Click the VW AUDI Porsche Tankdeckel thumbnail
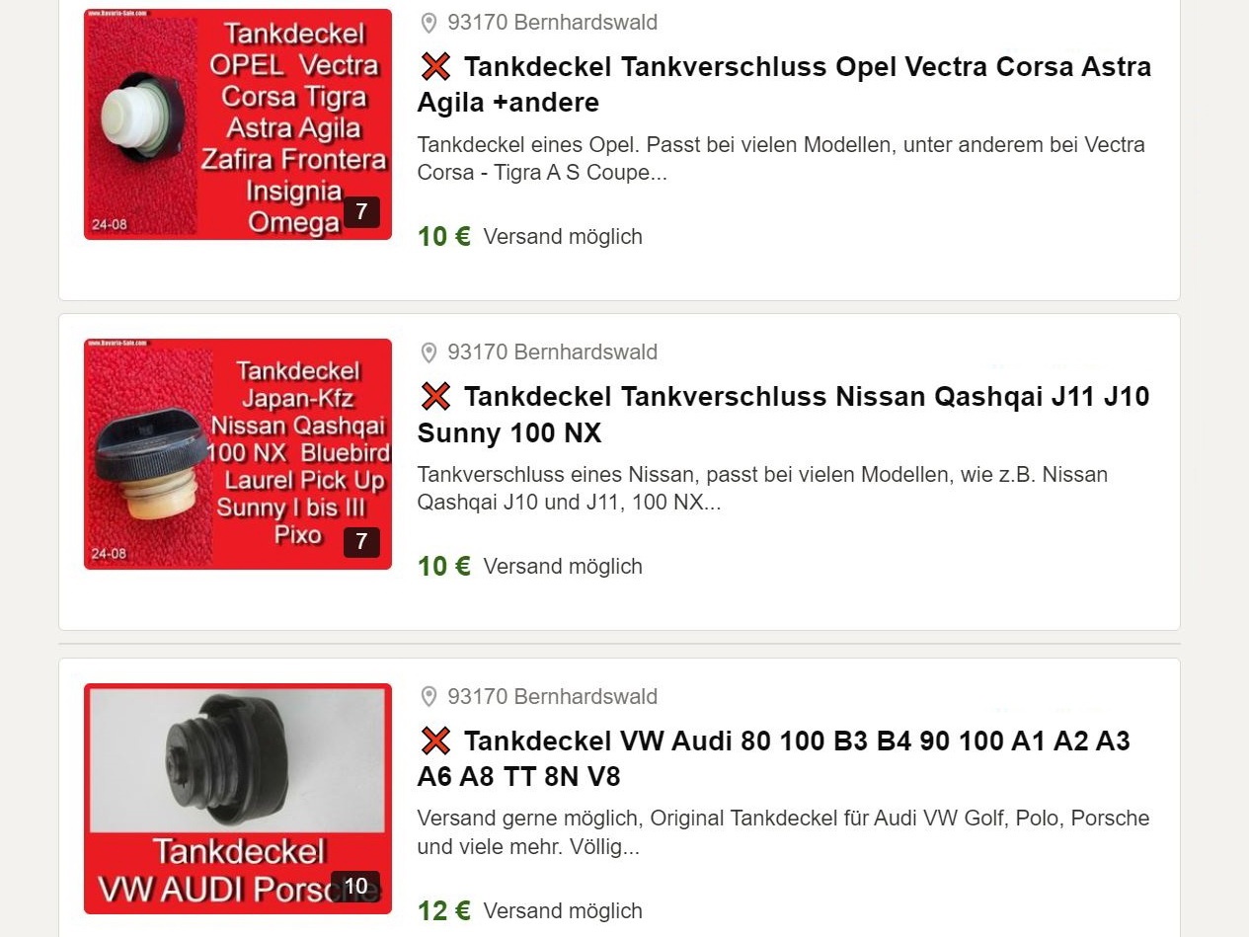 pos(238,799)
